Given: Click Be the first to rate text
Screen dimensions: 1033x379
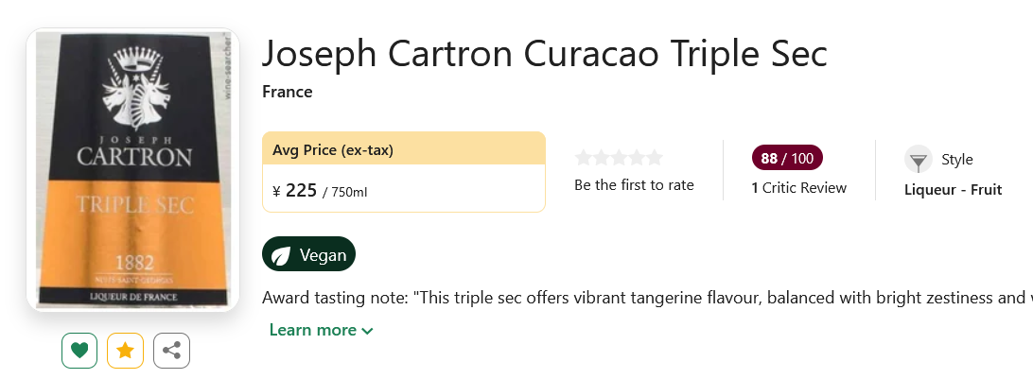Looking at the screenshot, I should 634,185.
